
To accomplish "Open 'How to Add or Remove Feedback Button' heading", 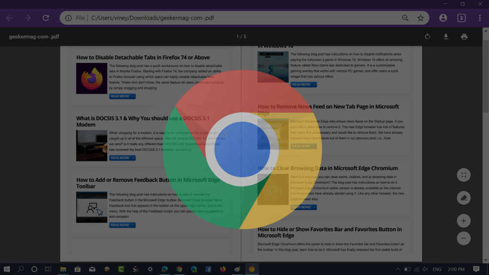I will click(x=148, y=183).
